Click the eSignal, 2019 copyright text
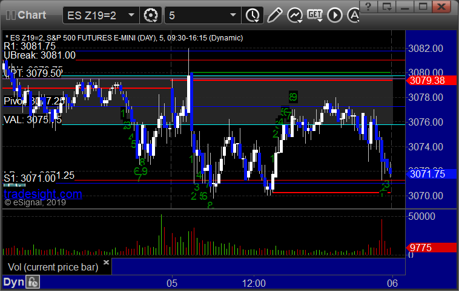 click(35, 203)
